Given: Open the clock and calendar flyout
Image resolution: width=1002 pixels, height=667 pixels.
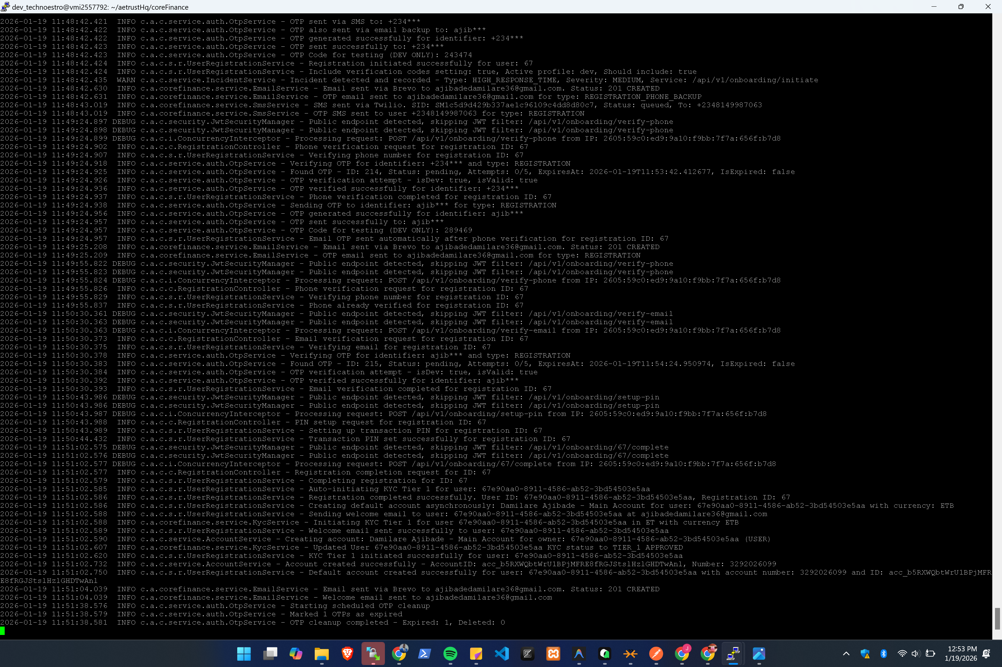Looking at the screenshot, I should coord(961,653).
